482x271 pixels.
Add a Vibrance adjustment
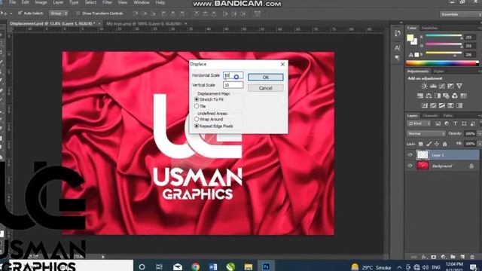[459, 87]
